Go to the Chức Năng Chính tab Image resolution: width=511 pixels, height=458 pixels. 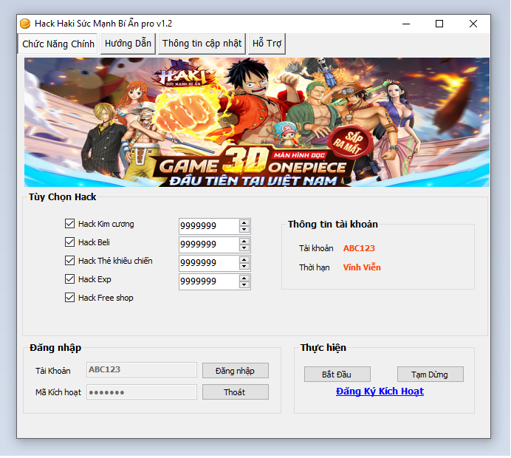click(58, 44)
